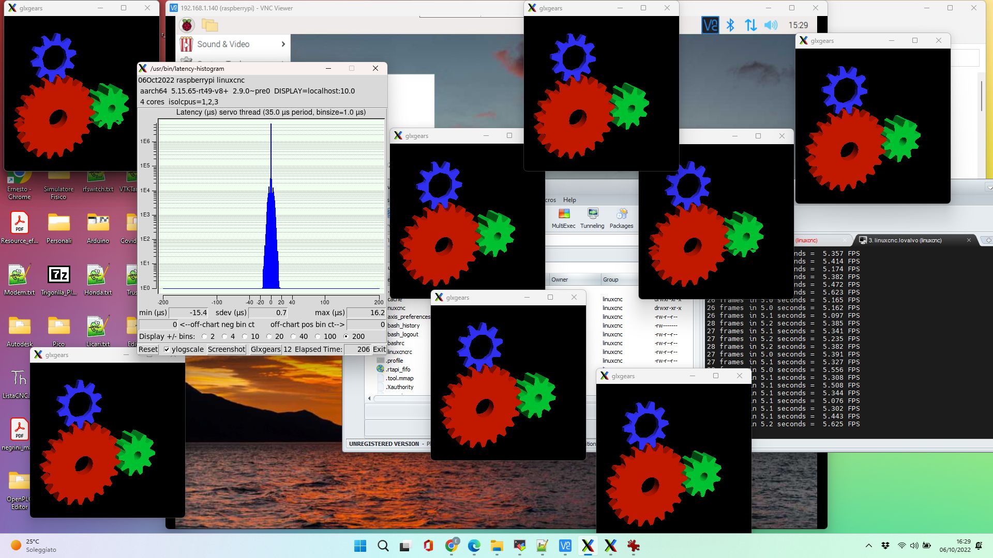Expand the Sound & Video submenu arrow

(283, 44)
